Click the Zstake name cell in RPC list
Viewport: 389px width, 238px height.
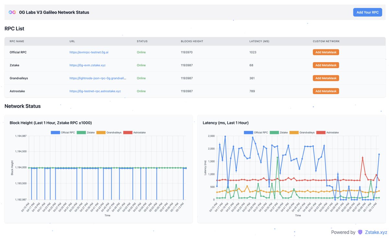(x=15, y=65)
